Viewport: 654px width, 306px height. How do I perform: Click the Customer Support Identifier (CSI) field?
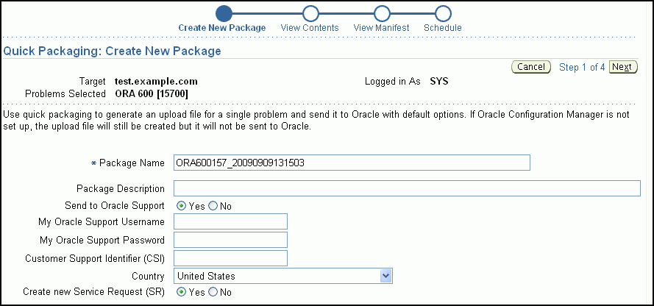230,257
